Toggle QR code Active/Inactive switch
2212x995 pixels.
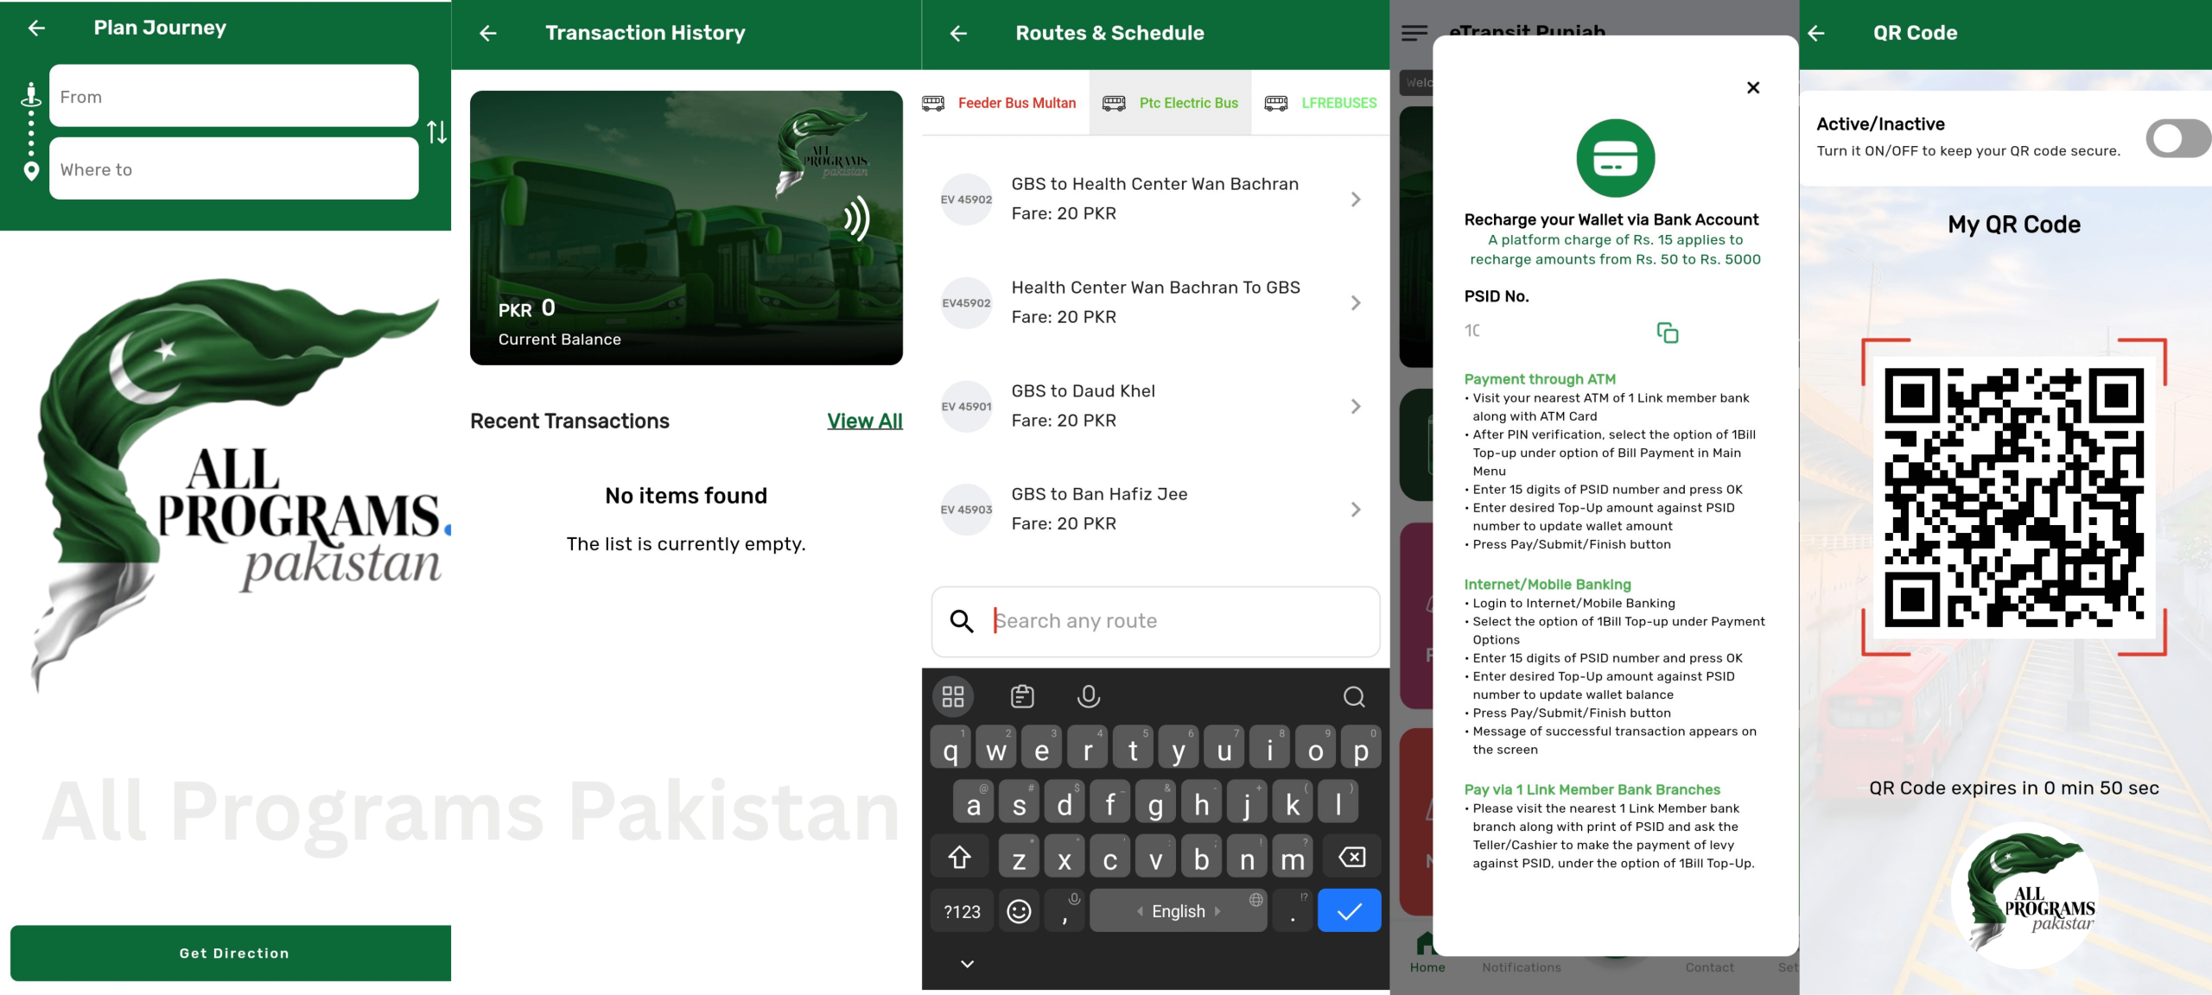pos(2177,138)
